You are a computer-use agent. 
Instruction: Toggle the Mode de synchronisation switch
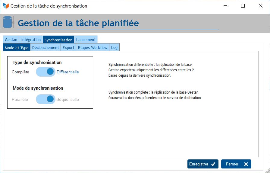tap(46, 99)
